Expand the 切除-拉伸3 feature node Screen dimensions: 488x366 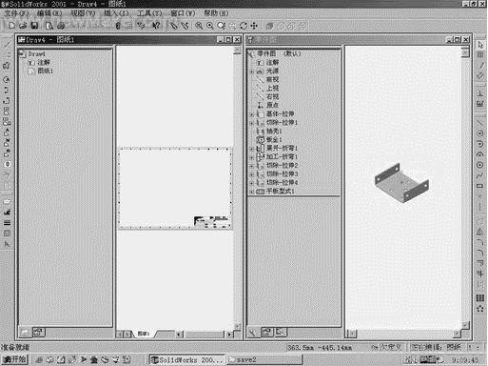252,174
